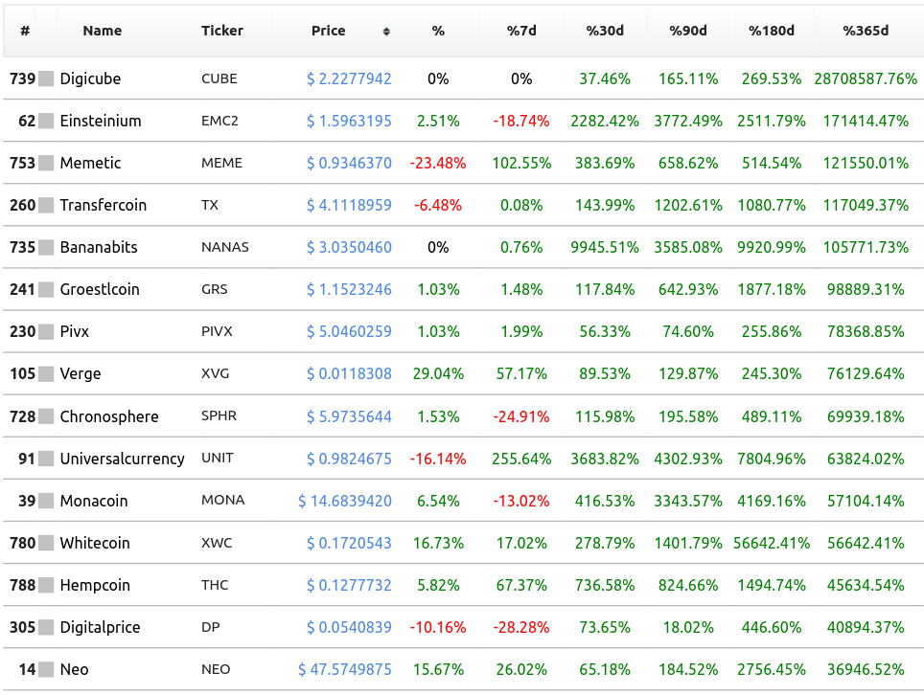Open Whitecoin price link $ 0.1720543
Viewport: 924px width, 695px height.
(349, 543)
